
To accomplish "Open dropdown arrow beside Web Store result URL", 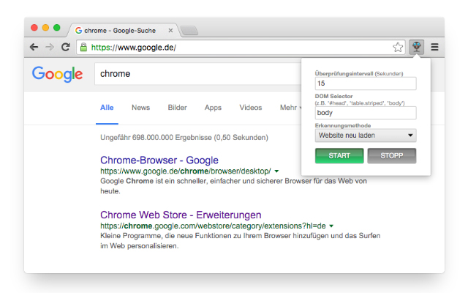I will 331,226.
